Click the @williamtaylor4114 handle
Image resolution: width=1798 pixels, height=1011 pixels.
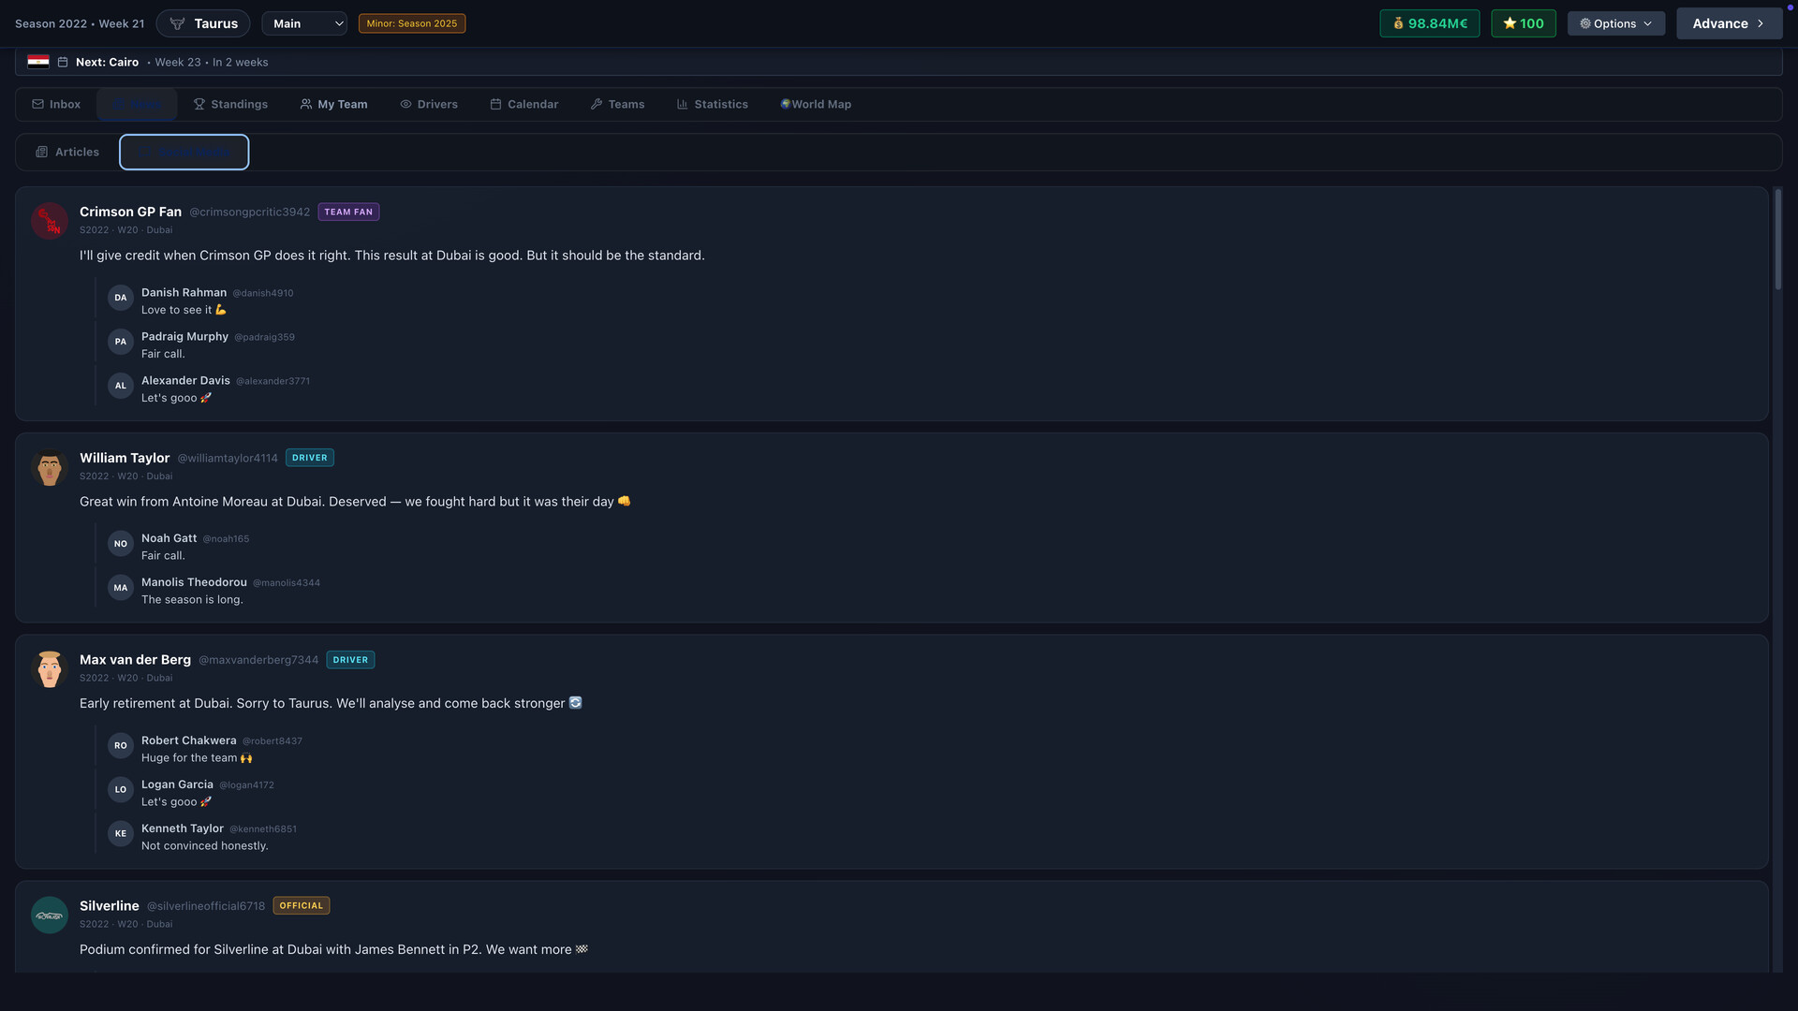tap(228, 459)
